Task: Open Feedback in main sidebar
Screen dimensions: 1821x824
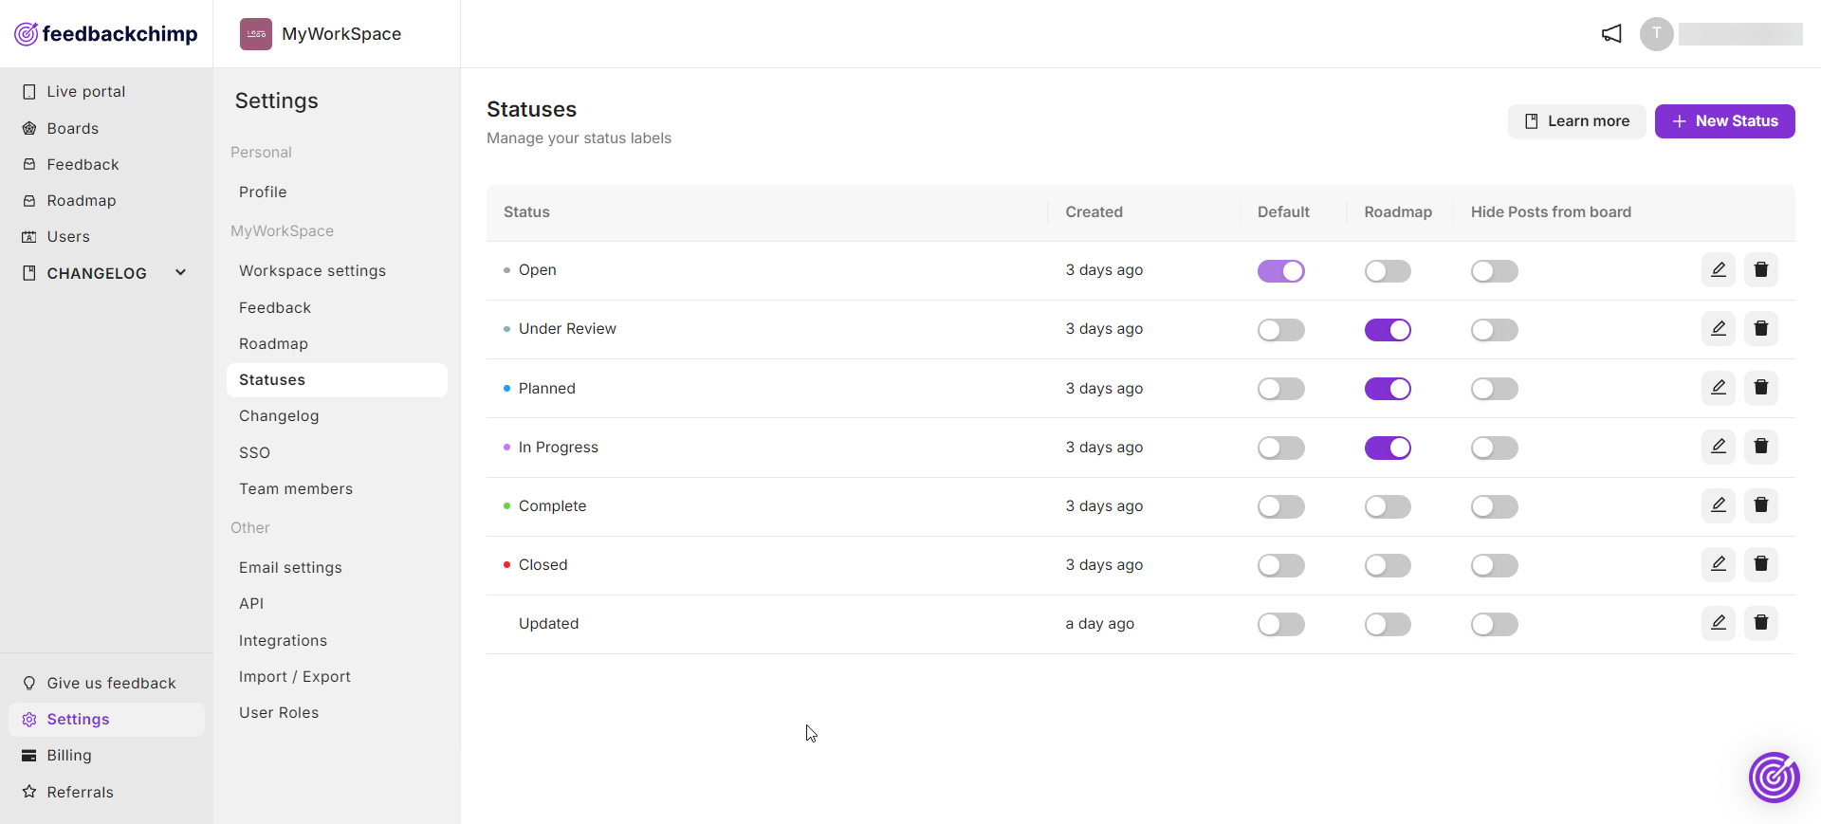Action: click(x=83, y=165)
